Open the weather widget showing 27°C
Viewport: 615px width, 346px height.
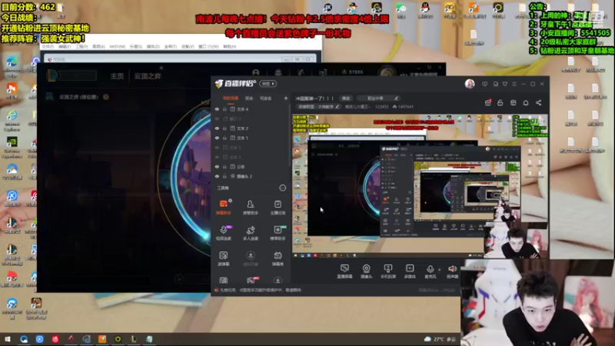(440, 339)
